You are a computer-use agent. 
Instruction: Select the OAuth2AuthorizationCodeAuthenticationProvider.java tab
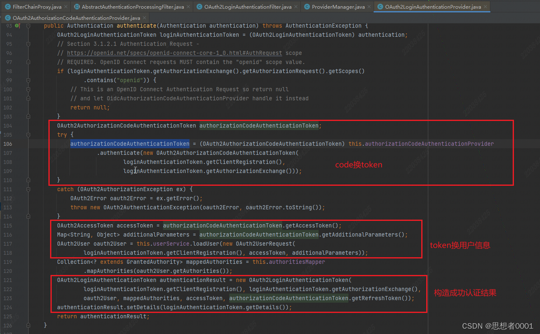point(76,18)
